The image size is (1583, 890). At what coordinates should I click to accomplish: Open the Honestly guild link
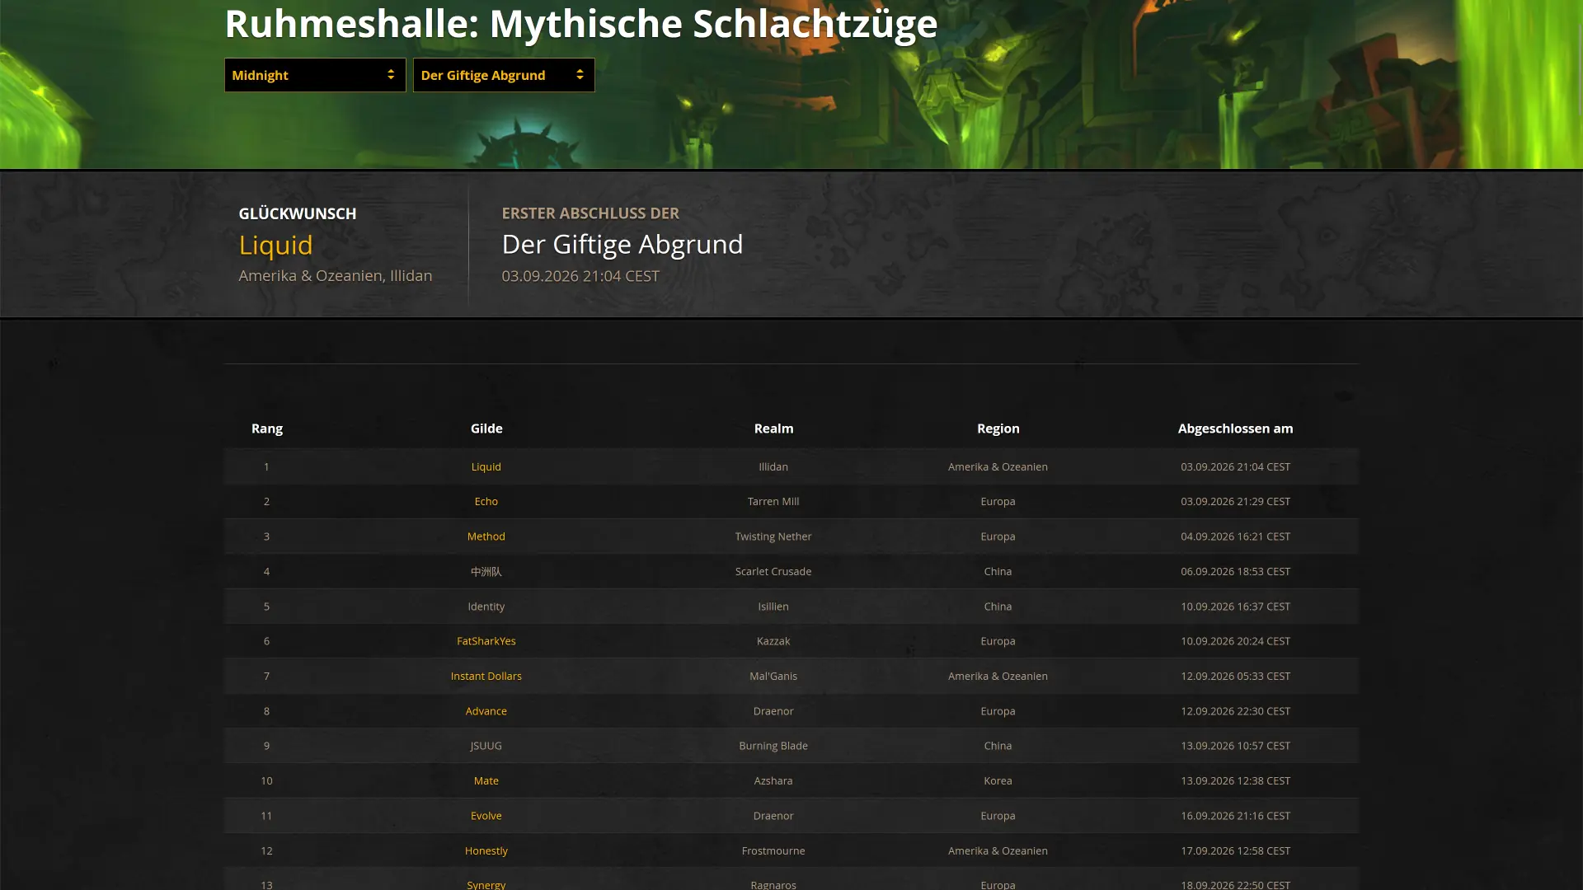[x=486, y=850]
